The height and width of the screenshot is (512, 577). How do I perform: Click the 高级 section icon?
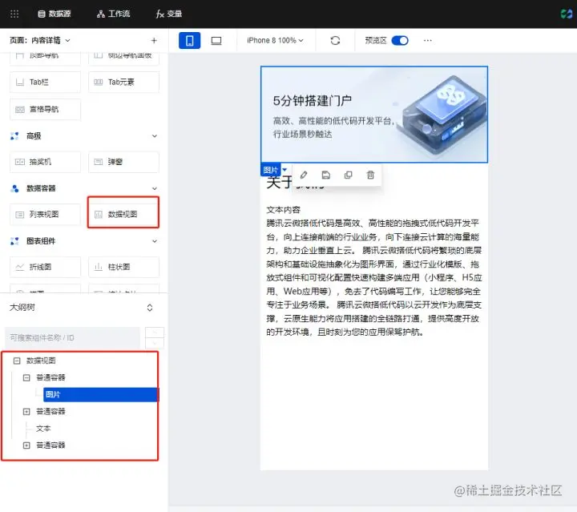14,136
